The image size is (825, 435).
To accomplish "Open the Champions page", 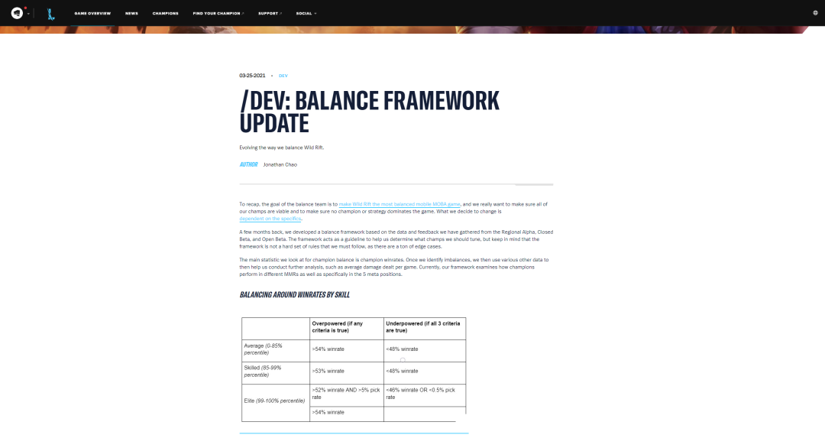I will tap(165, 13).
